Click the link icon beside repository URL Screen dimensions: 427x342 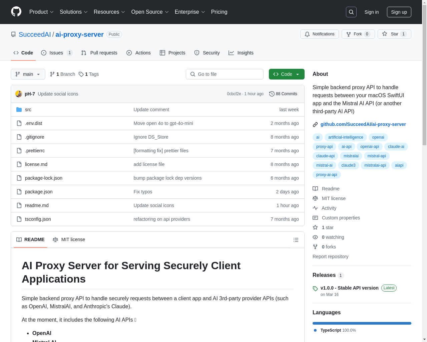pos(315,125)
